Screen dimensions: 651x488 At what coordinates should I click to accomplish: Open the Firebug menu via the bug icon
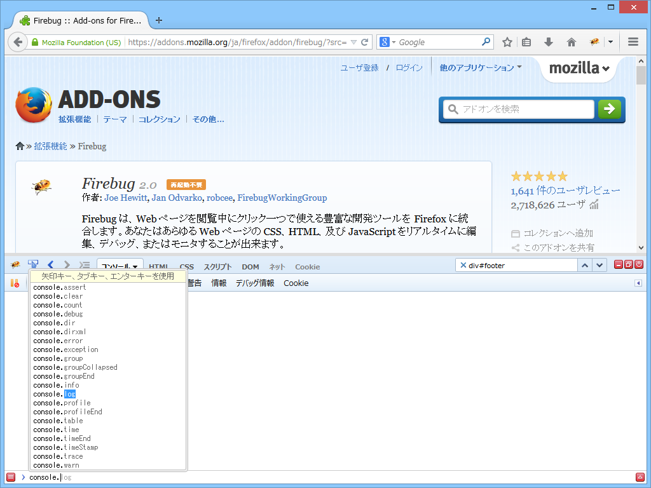coord(14,264)
